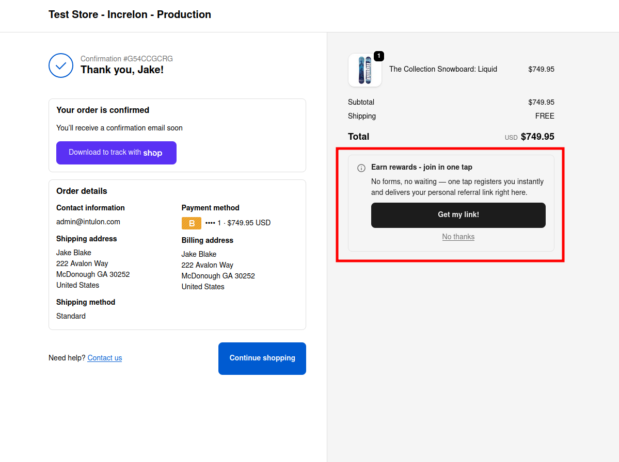
Task: Decline rewards with No thanks link
Action: 458,237
